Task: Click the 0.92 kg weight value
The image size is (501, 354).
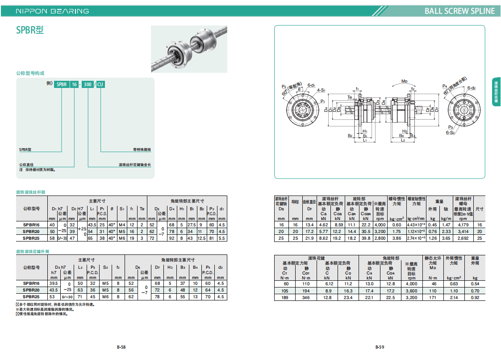Action: (475, 297)
